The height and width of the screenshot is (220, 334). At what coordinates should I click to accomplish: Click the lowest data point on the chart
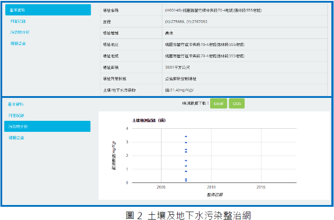[186, 181]
